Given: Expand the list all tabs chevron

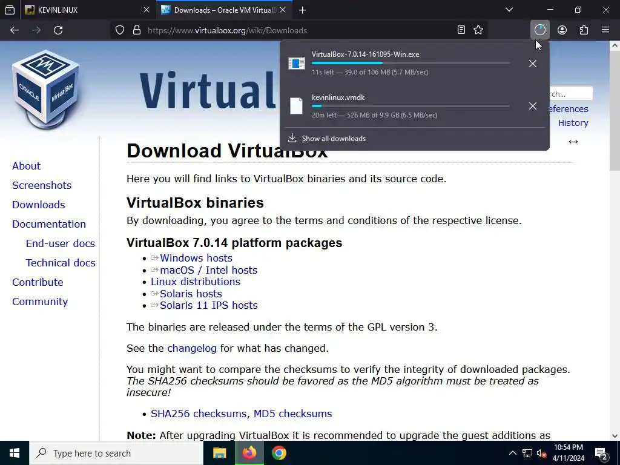Looking at the screenshot, I should 509,10.
